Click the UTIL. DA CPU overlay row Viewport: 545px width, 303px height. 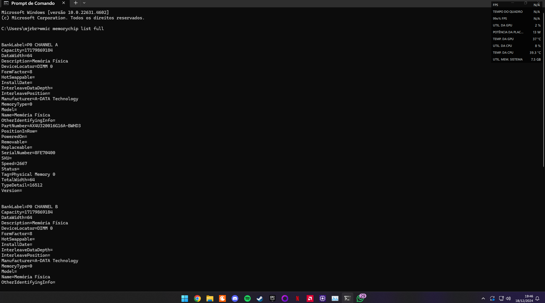[x=517, y=46]
